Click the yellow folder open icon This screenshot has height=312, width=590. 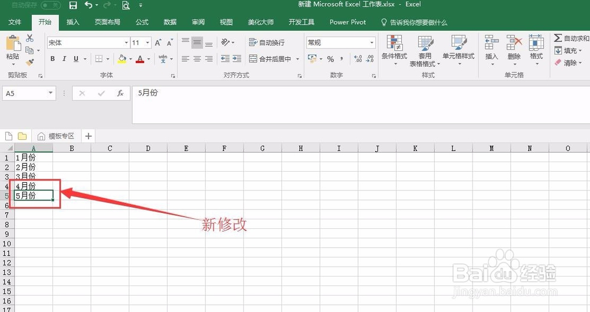tap(22, 136)
